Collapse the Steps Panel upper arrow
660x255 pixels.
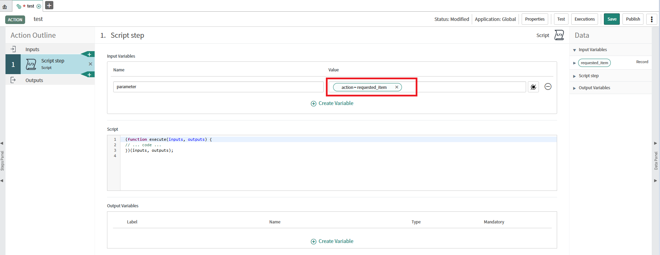point(2,143)
